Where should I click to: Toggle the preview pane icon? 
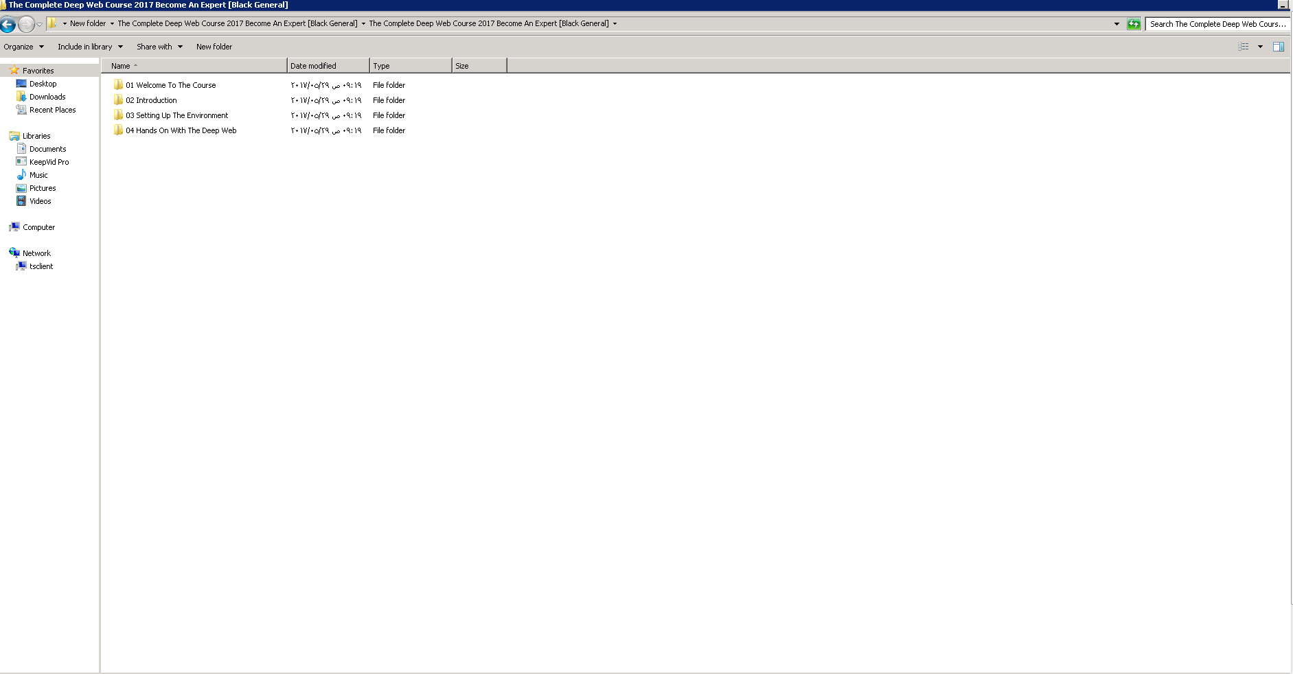tap(1278, 47)
